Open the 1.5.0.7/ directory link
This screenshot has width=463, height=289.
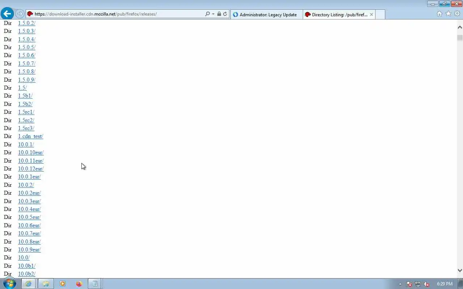[x=27, y=63]
